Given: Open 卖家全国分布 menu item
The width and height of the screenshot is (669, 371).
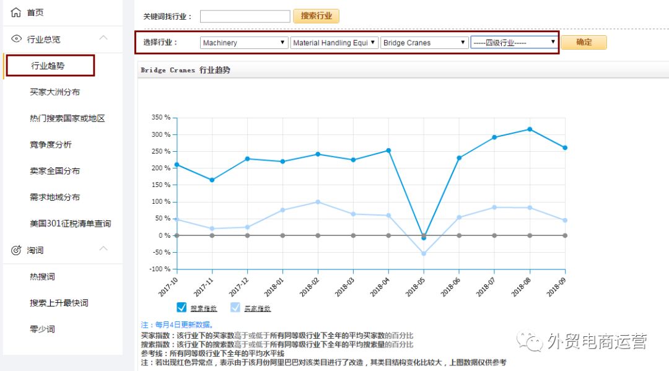Looking at the screenshot, I should pyautogui.click(x=55, y=171).
